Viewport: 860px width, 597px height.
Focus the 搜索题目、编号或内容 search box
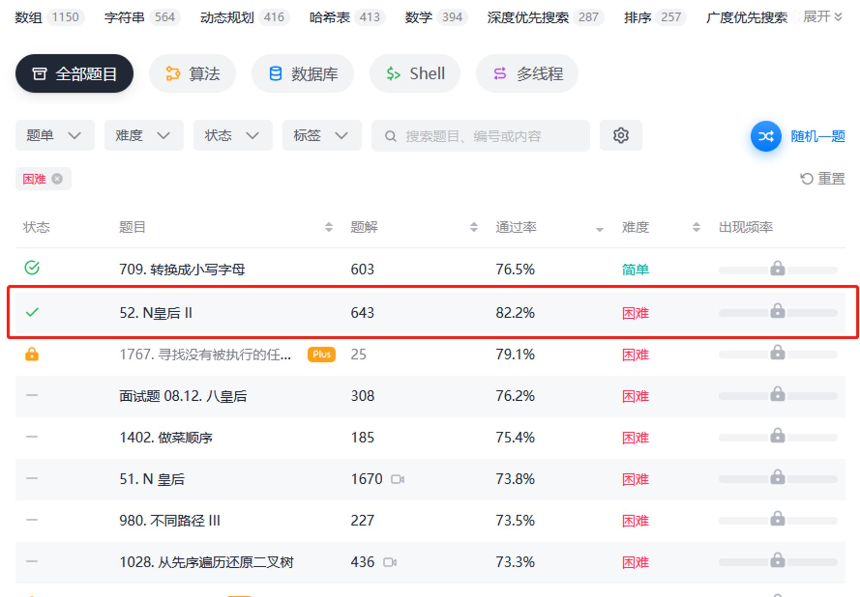(x=481, y=136)
